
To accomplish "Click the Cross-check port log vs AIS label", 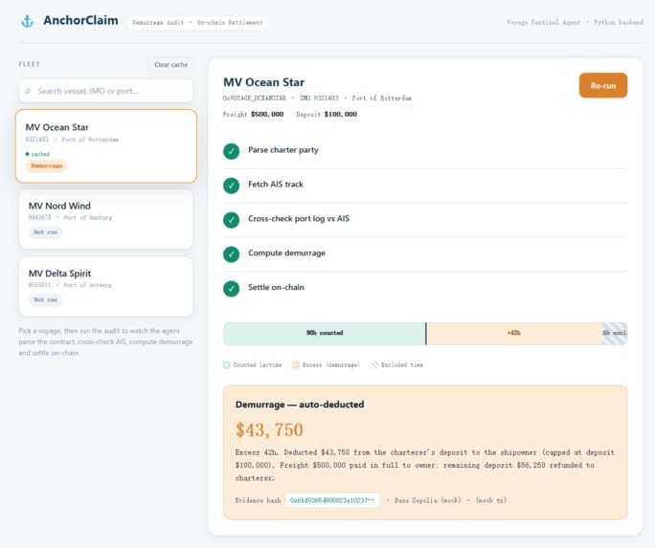I will (299, 219).
